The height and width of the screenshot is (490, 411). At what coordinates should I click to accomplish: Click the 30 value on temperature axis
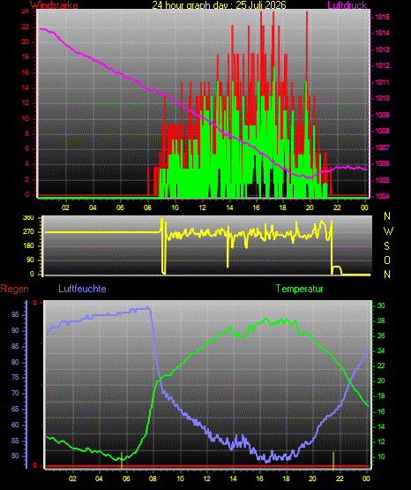point(381,305)
